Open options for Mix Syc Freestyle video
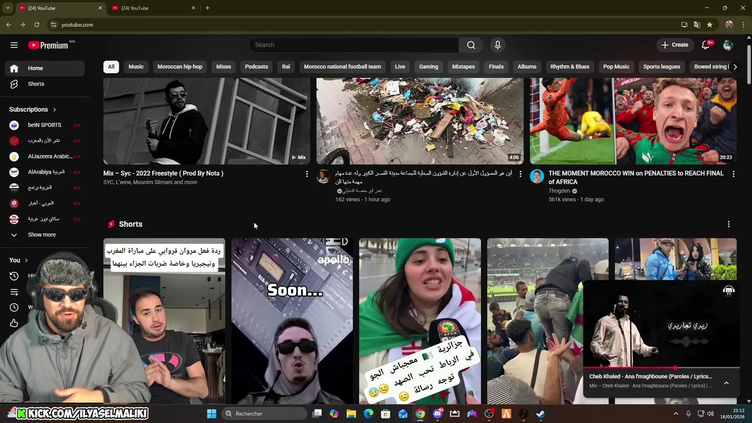The height and width of the screenshot is (423, 752). click(x=307, y=174)
